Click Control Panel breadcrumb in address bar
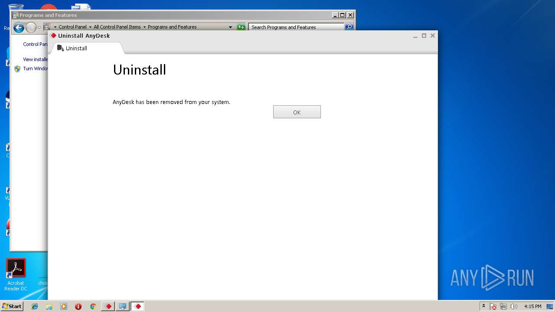The width and height of the screenshot is (555, 312). pos(72,27)
